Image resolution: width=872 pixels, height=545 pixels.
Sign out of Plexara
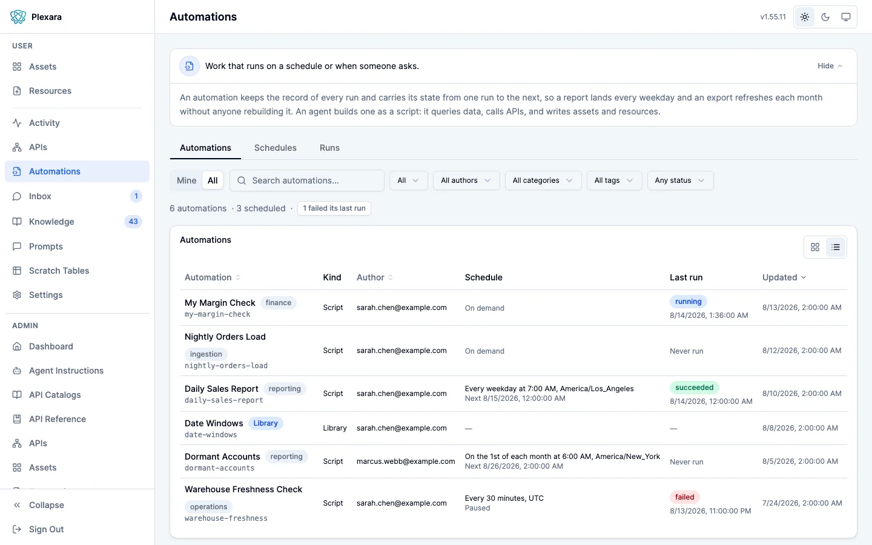(77, 529)
